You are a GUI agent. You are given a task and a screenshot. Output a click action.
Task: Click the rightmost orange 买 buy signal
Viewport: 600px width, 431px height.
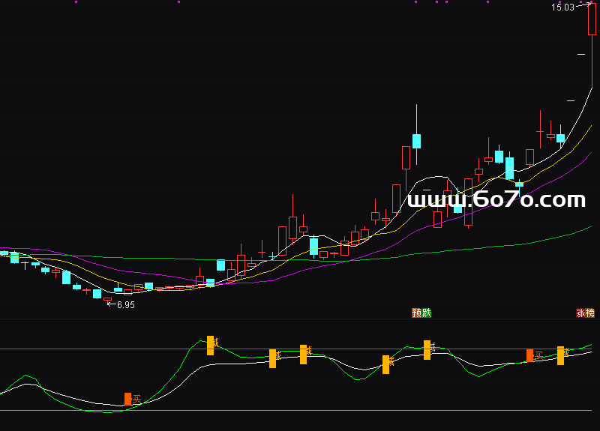point(530,355)
